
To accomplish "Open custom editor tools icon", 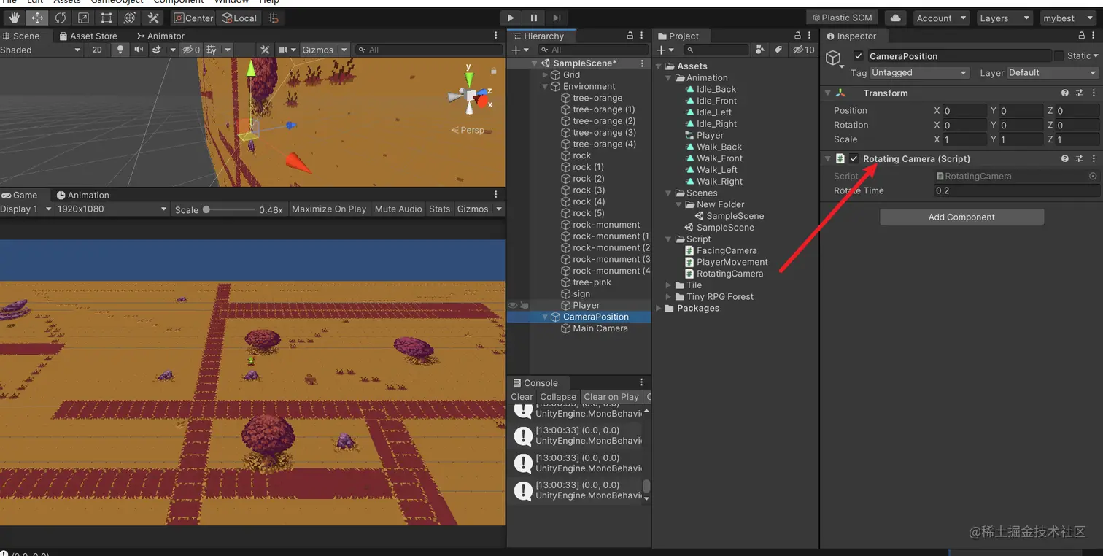I will (153, 18).
